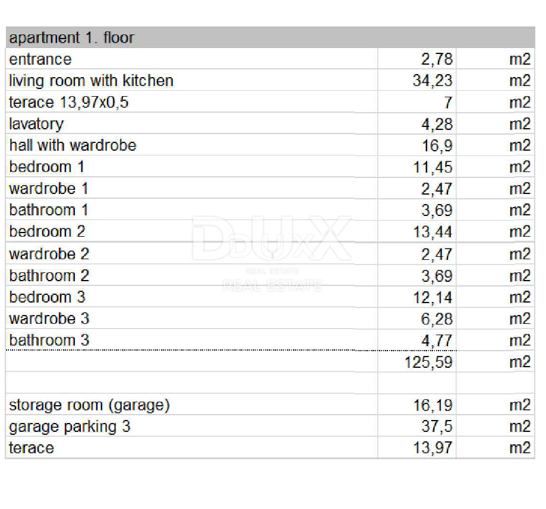Screen dimensions: 546x509
Task: Select the 'garage parking 3' cell
Action: tap(70, 427)
